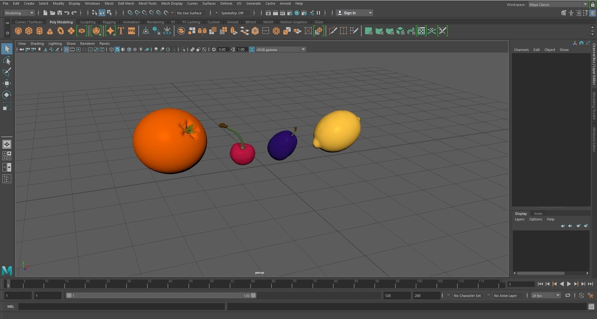This screenshot has height=319, width=597.
Task: Click the time range slider bar
Action: pos(161,295)
